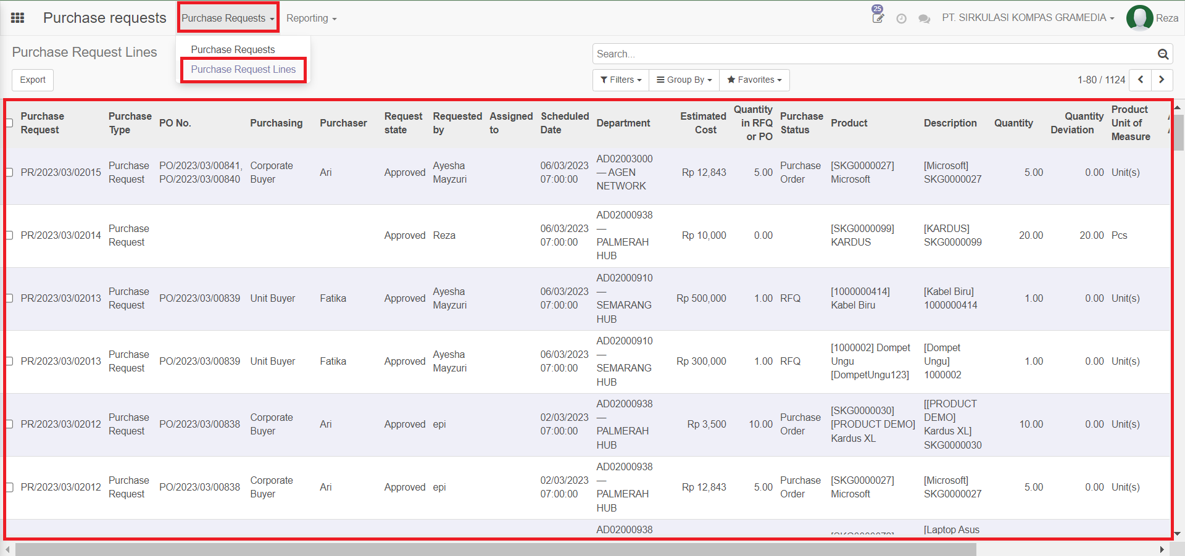This screenshot has width=1185, height=556.
Task: Sort by Estimated Cost column header
Action: tap(703, 123)
